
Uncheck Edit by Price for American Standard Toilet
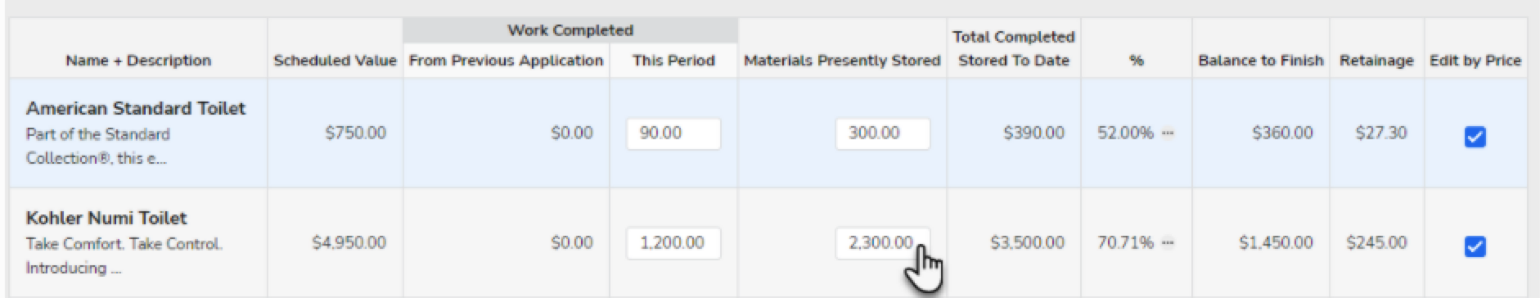[1475, 137]
